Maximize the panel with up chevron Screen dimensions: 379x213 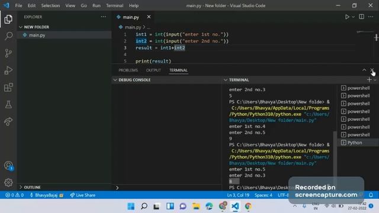coord(364,70)
